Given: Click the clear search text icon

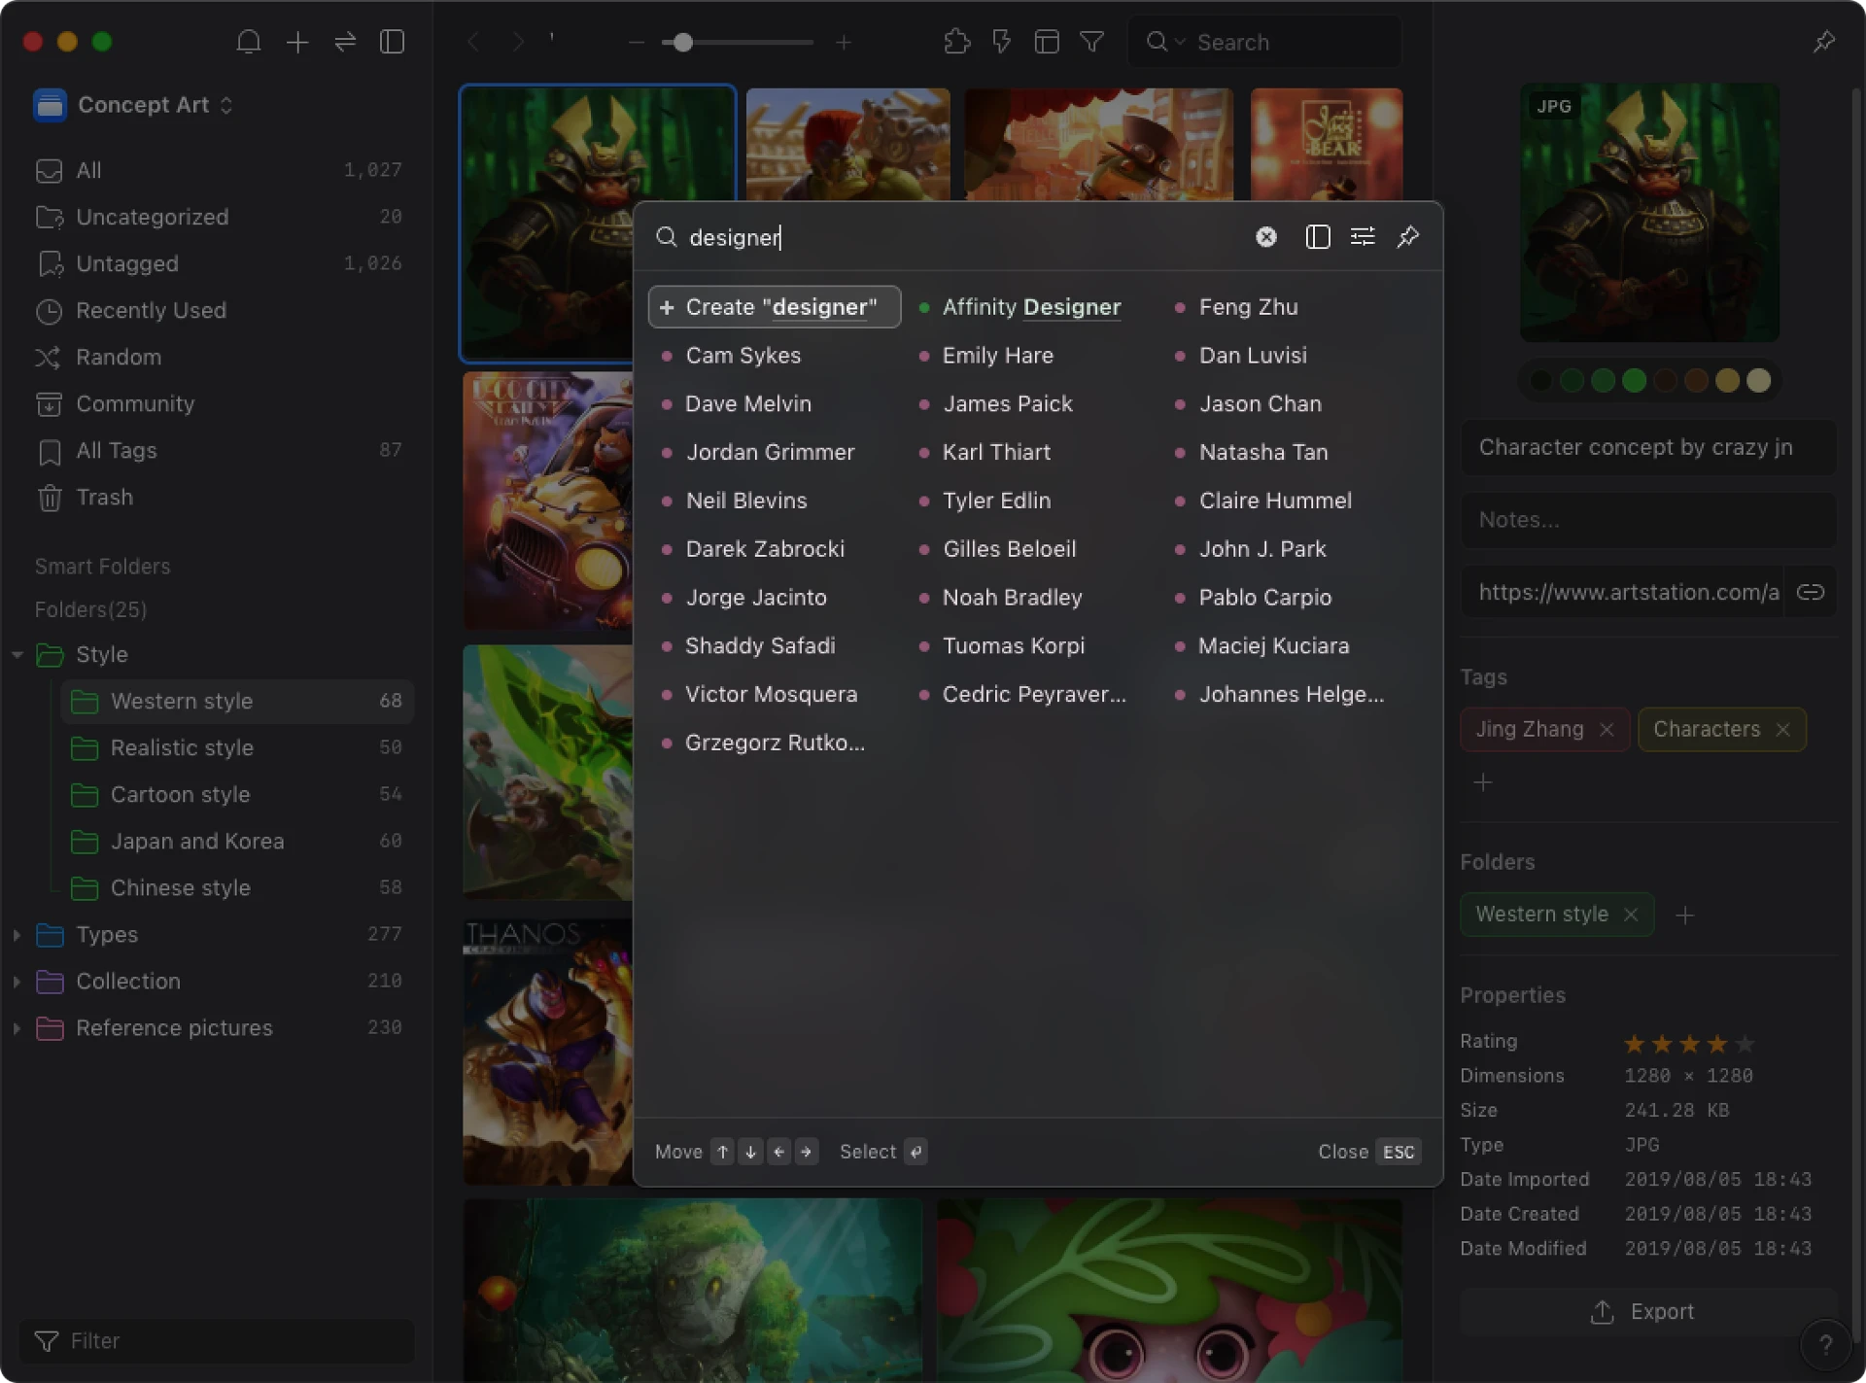Looking at the screenshot, I should pyautogui.click(x=1265, y=237).
